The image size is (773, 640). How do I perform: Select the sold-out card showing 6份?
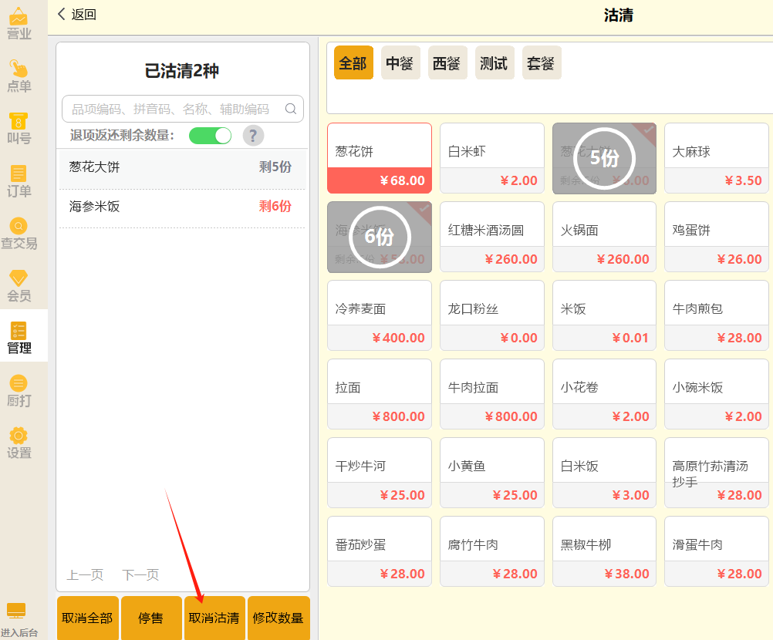pos(380,237)
